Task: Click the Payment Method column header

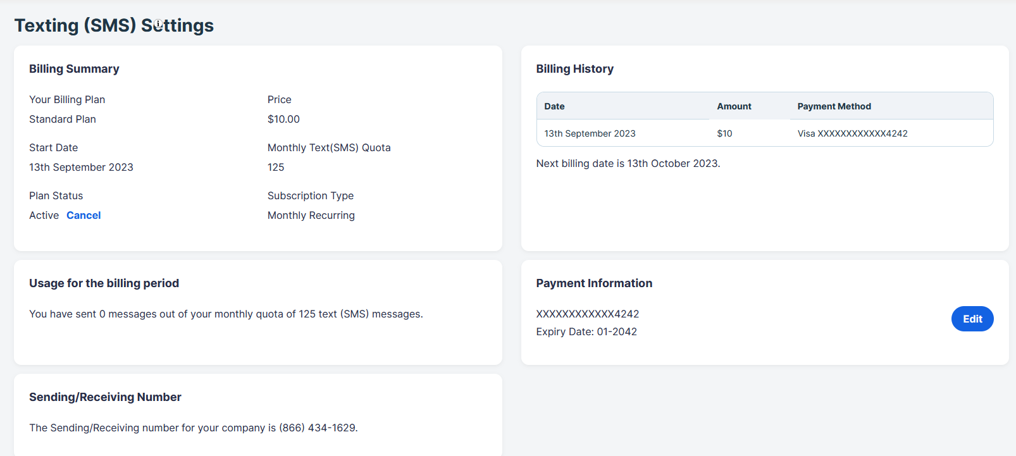Action: pyautogui.click(x=834, y=106)
